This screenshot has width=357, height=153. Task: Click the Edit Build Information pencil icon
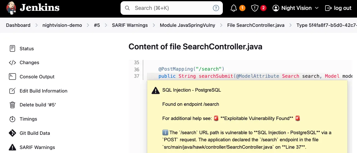[12, 91]
